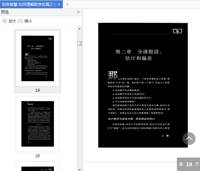Image resolution: width=200 pixels, height=171 pixels.
Task: Click the 放大 zoom-in magnifier icon
Action: click(5, 21)
